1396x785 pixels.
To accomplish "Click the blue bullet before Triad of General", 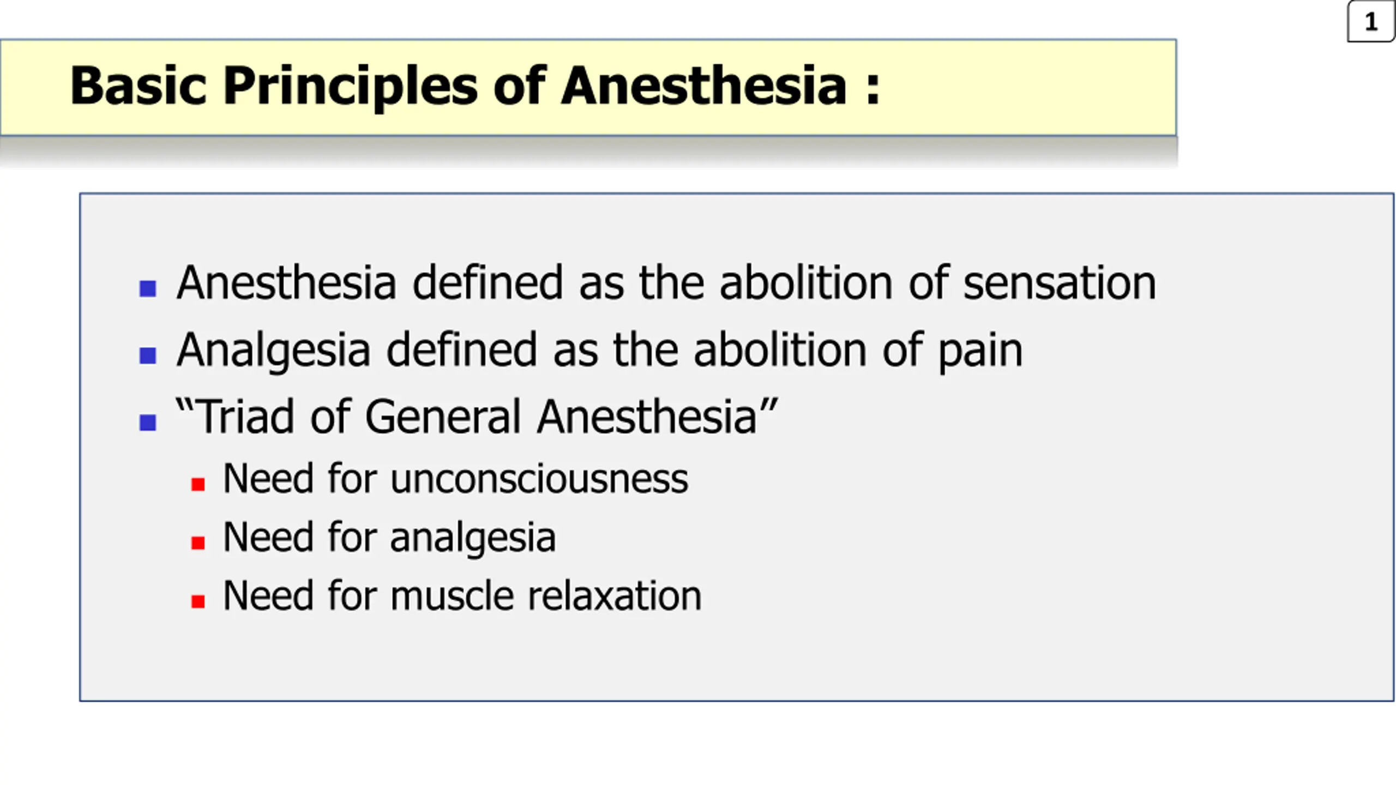I will pyautogui.click(x=148, y=422).
